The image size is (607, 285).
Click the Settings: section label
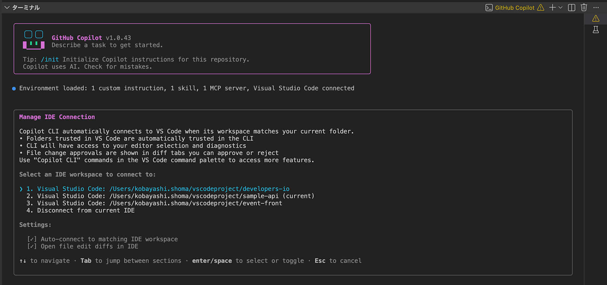pyautogui.click(x=35, y=225)
